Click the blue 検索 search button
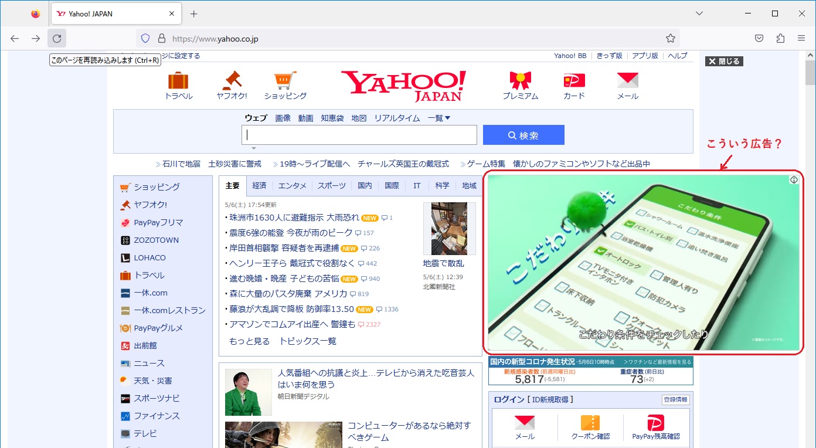 (523, 135)
